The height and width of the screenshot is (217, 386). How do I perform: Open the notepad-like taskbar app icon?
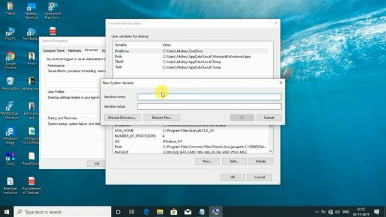click(x=201, y=212)
